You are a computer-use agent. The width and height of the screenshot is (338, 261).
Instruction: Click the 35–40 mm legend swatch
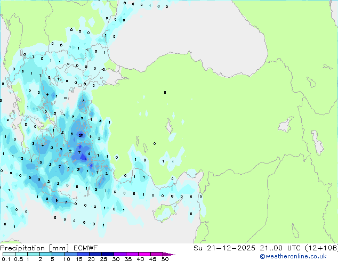pyautogui.click(x=132, y=254)
